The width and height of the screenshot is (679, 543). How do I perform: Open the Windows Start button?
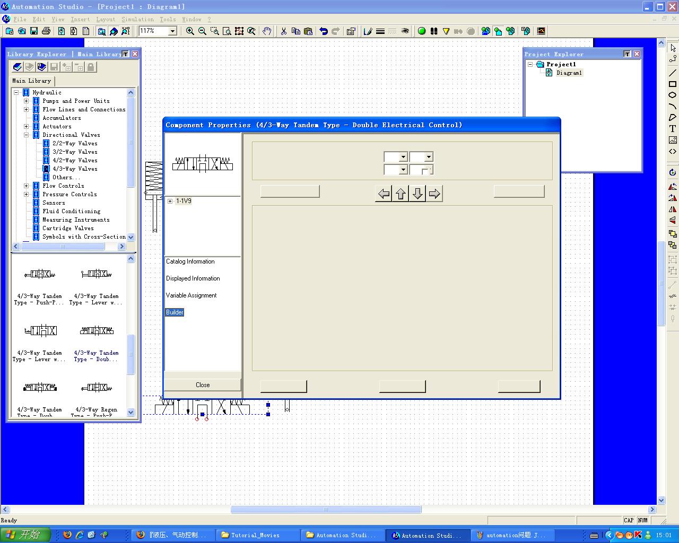[25, 535]
